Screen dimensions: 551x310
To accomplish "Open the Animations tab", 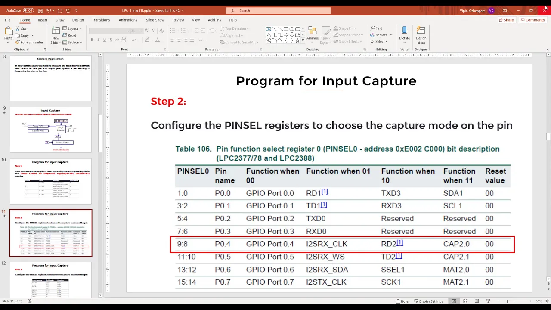I will pyautogui.click(x=128, y=20).
